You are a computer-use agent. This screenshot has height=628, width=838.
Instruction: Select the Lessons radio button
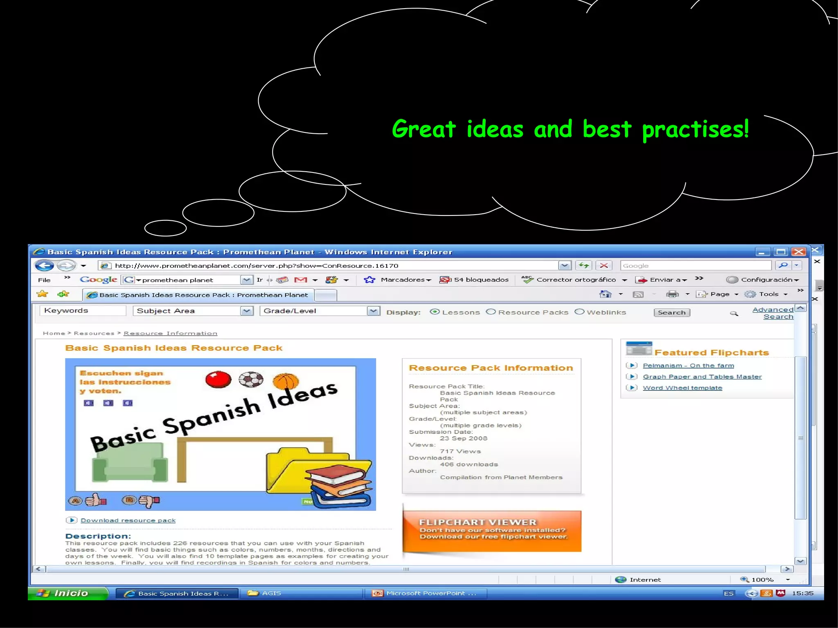pyautogui.click(x=435, y=312)
